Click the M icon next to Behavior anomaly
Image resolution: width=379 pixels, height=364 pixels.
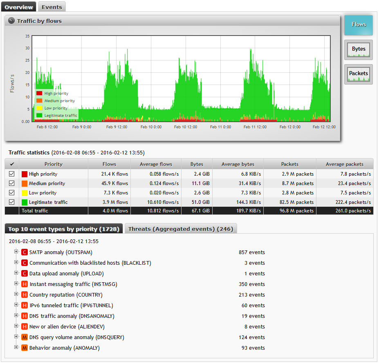click(x=24, y=348)
